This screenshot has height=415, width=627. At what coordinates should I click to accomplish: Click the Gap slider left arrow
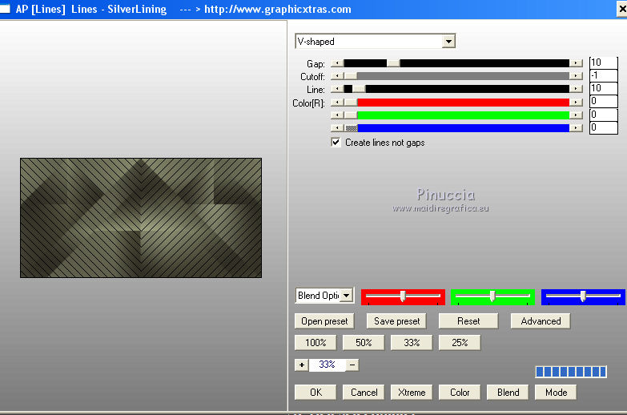336,62
